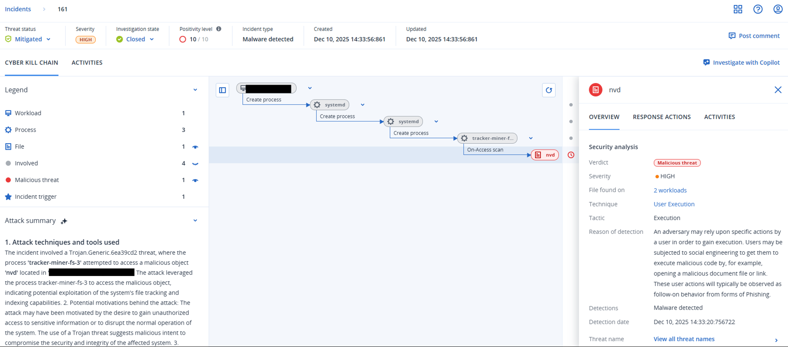
Task: Open the help question mark icon
Action: [758, 9]
